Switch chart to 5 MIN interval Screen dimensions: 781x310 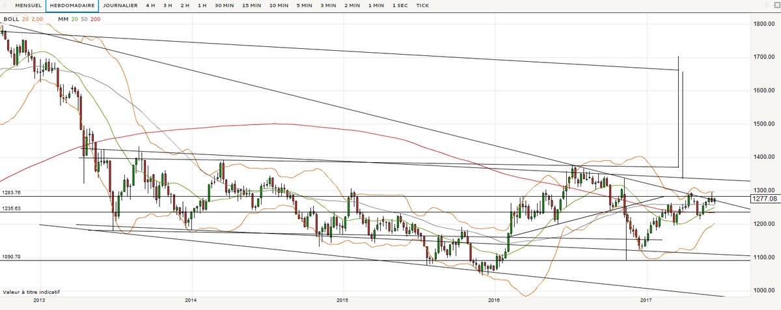(304, 5)
